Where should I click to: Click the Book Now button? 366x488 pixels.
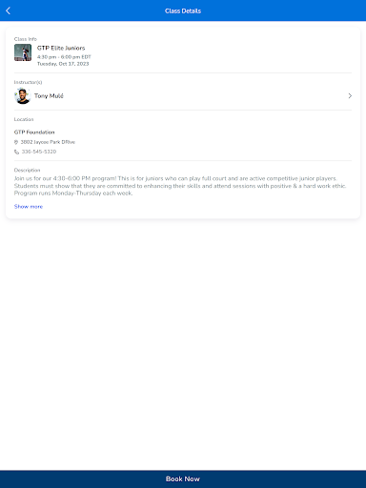coord(183,479)
